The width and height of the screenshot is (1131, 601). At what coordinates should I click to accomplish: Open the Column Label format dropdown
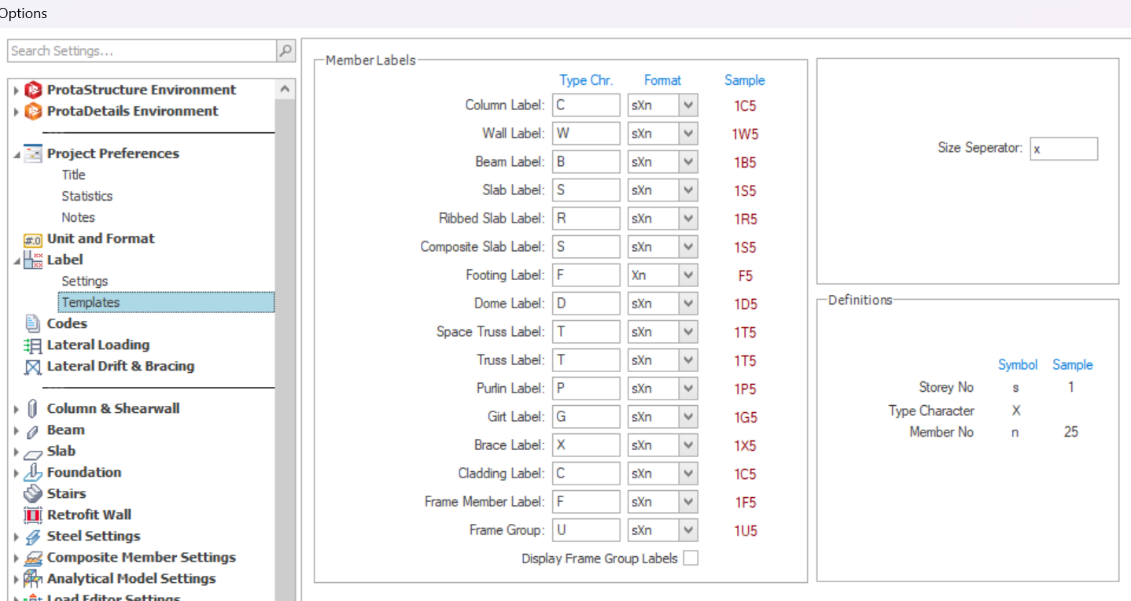tap(688, 105)
